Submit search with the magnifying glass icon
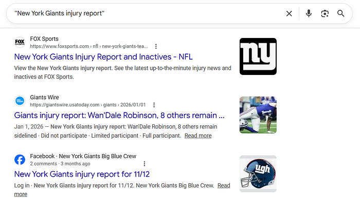 point(340,13)
